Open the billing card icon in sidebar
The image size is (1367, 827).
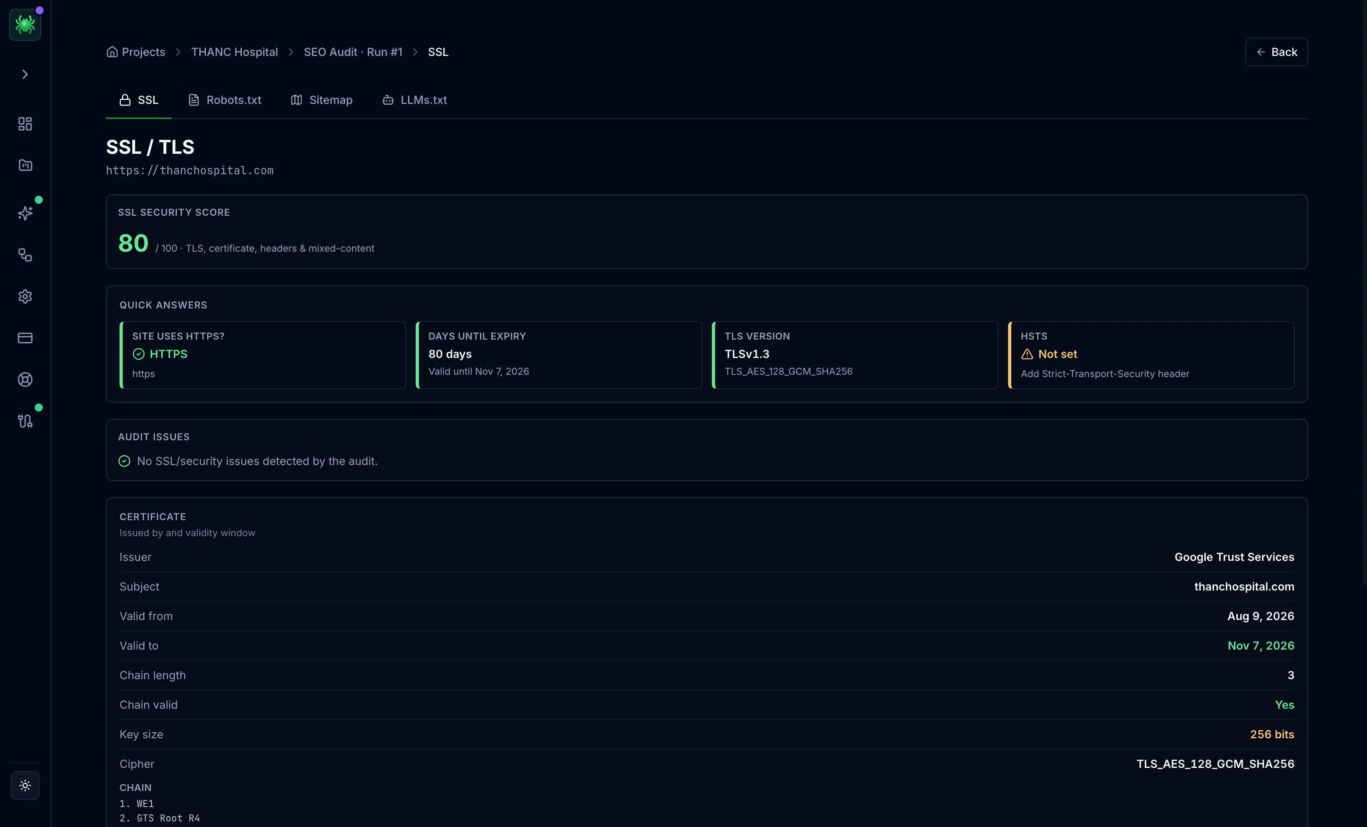coord(25,338)
